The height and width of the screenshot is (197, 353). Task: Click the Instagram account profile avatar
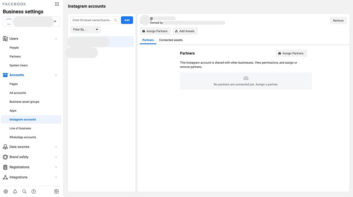click(145, 20)
